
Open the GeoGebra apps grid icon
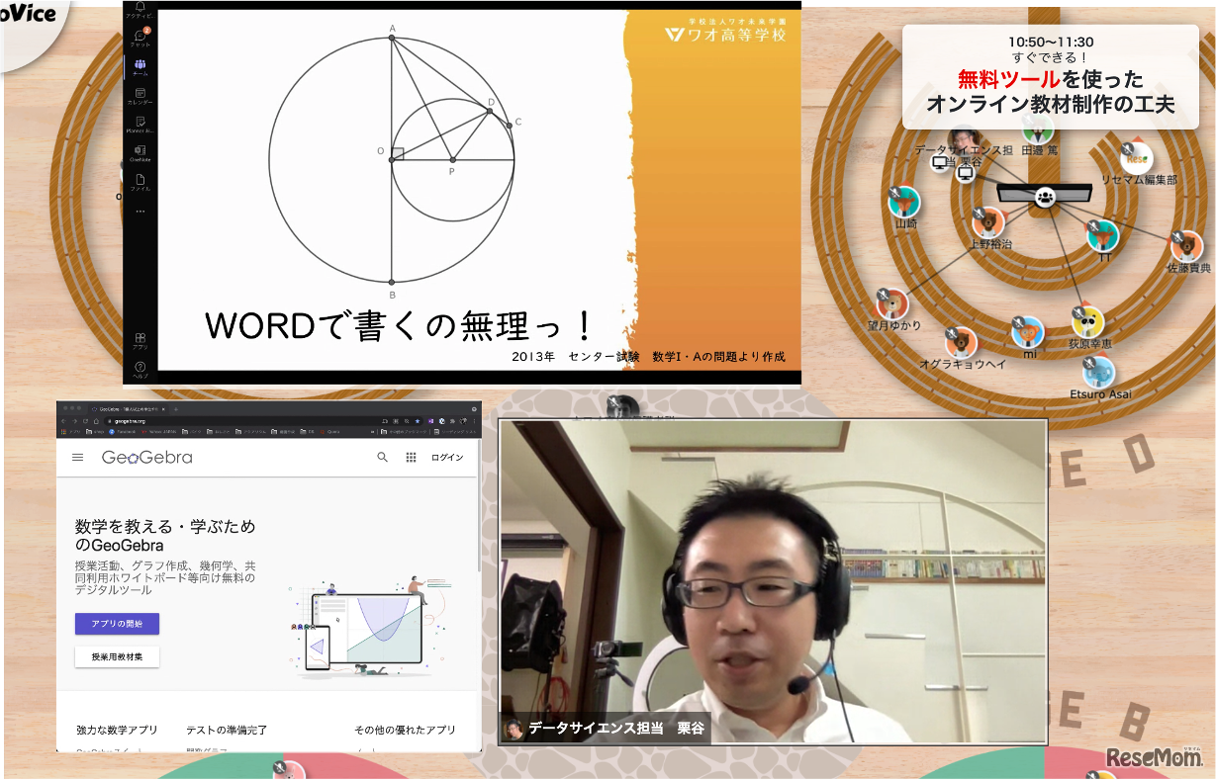[411, 458]
